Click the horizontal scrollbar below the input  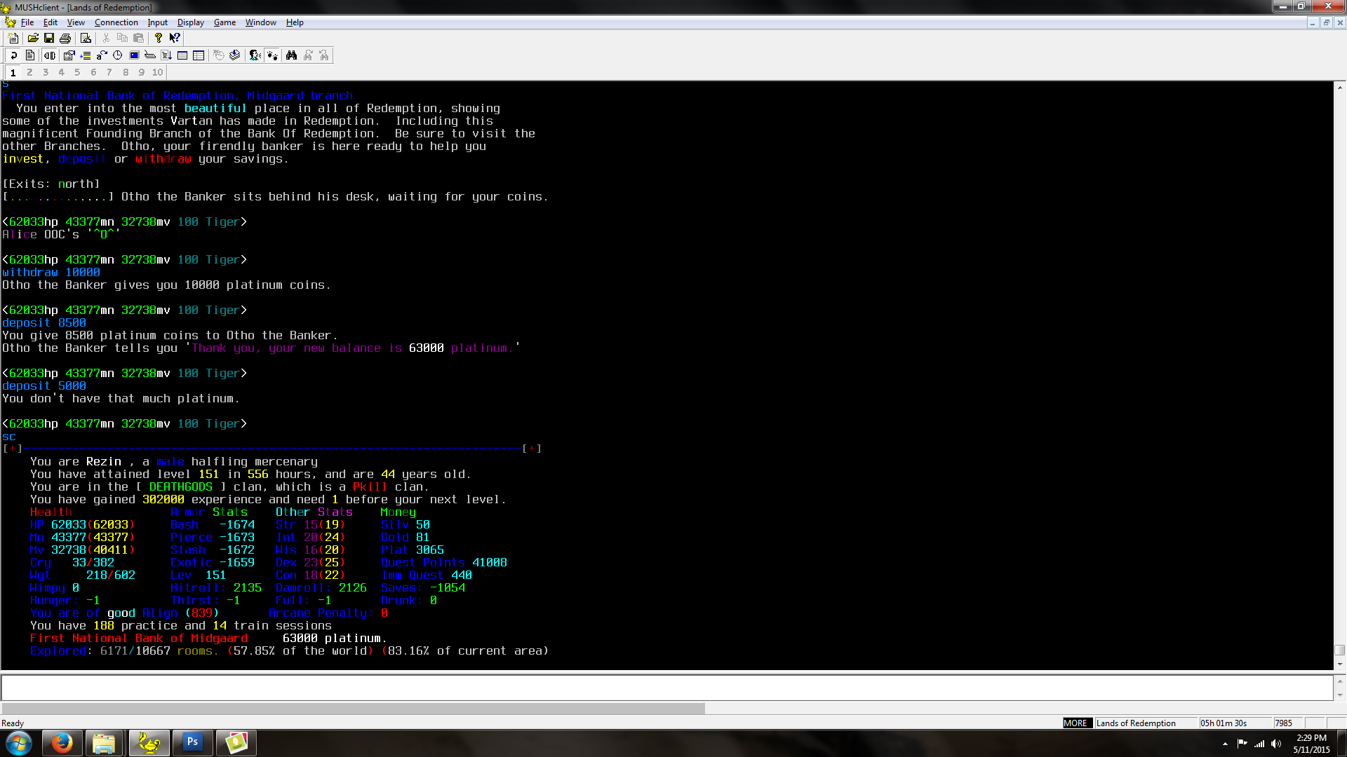pos(353,708)
